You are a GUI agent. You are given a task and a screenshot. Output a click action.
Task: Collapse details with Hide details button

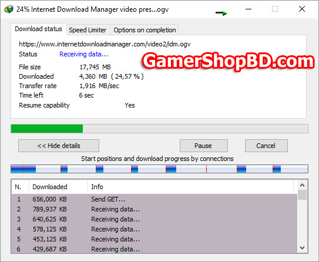tap(59, 146)
